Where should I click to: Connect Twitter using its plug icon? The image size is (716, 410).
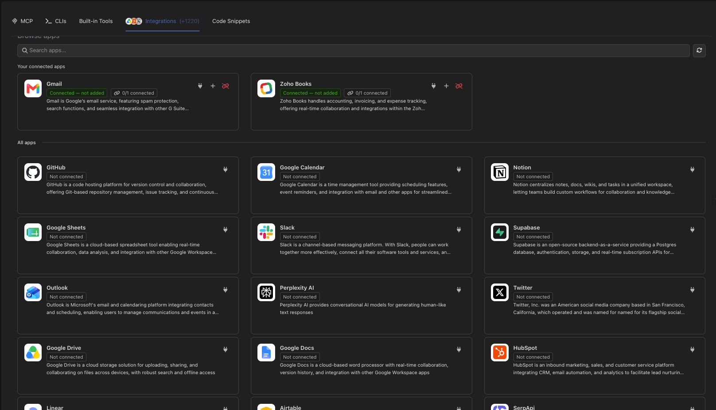pos(692,290)
